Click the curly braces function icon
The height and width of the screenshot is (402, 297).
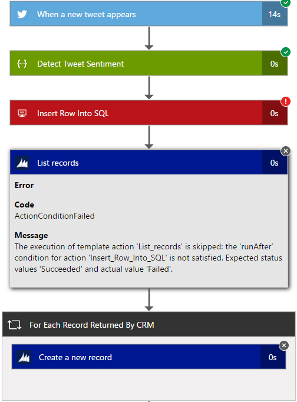[22, 64]
